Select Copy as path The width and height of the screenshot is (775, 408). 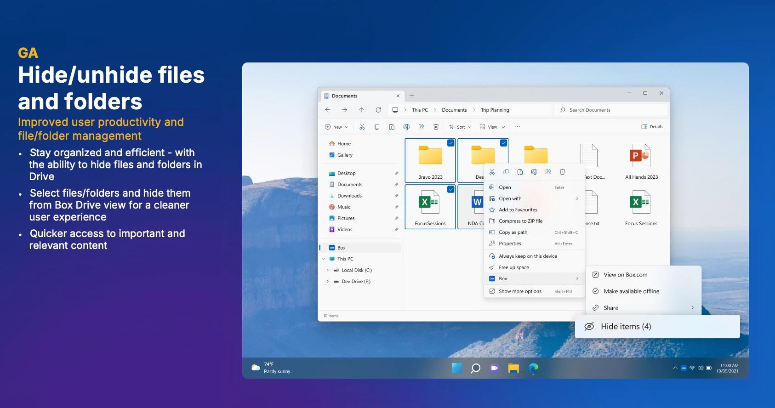tap(534, 232)
